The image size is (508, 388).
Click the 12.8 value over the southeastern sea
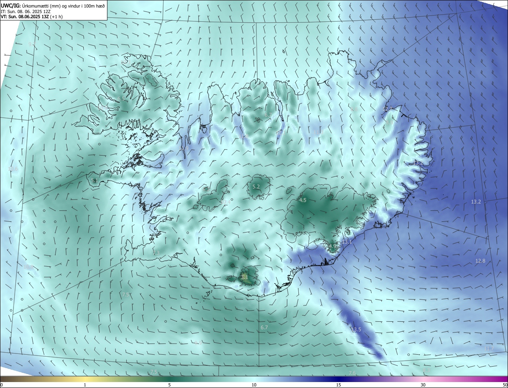(x=481, y=261)
